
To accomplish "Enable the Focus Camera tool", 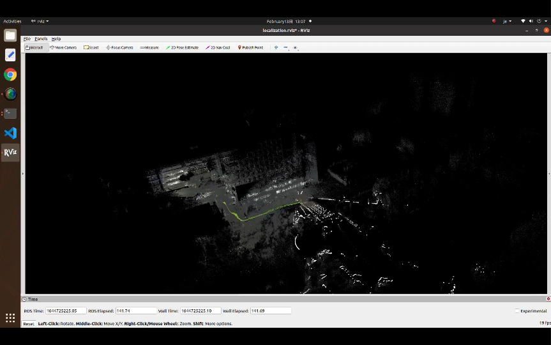I will pyautogui.click(x=119, y=47).
